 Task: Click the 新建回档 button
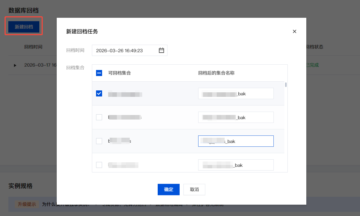pos(24,27)
